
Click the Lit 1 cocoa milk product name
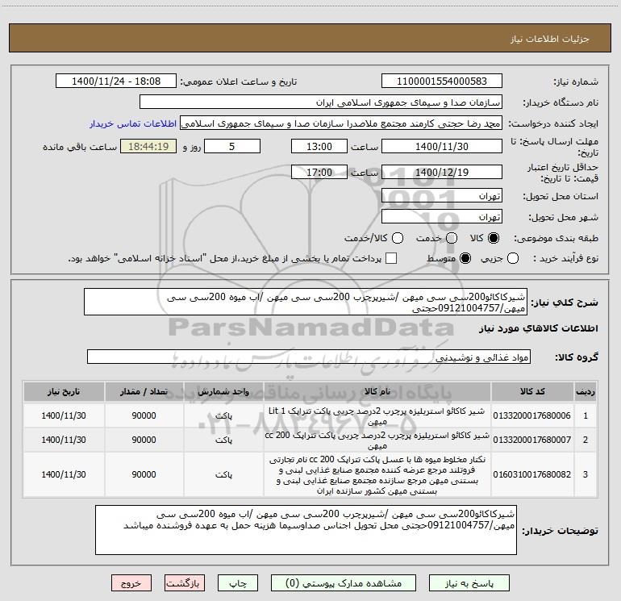pyautogui.click(x=377, y=416)
